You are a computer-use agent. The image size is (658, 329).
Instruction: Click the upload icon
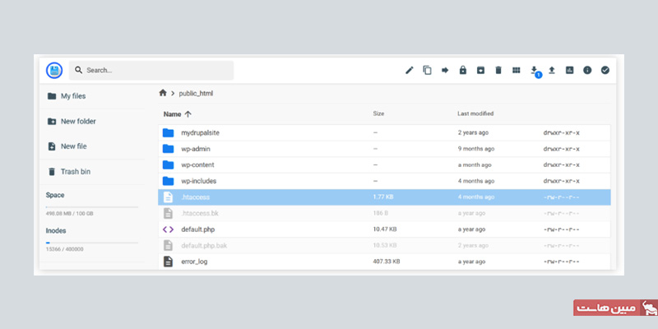(552, 70)
